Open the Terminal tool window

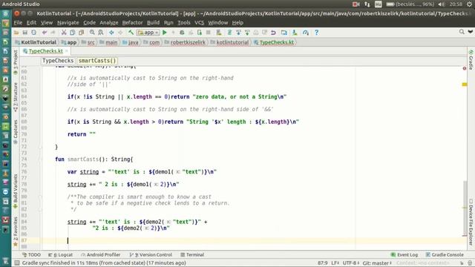coord(192,255)
